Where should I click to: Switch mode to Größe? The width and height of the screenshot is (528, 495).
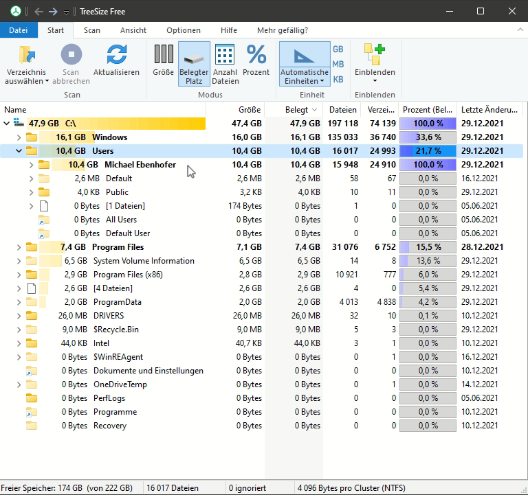coord(164,60)
